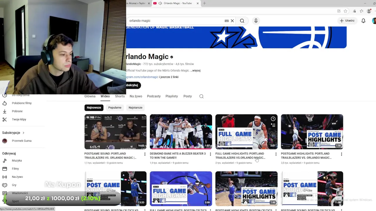Open Boston Celtics Post Game Highlights 1:46 thumbnail
The height and width of the screenshot is (211, 376).
pos(246,189)
